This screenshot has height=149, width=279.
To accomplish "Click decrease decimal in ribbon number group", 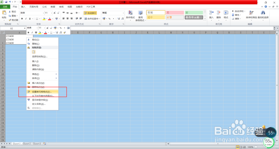I will coord(122,19).
